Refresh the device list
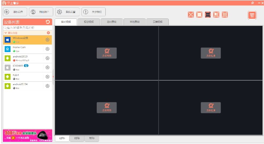 point(48,22)
